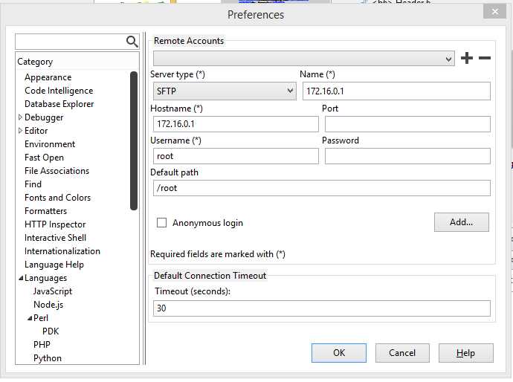Select the Python language item
Image resolution: width=513 pixels, height=382 pixels.
pos(48,358)
